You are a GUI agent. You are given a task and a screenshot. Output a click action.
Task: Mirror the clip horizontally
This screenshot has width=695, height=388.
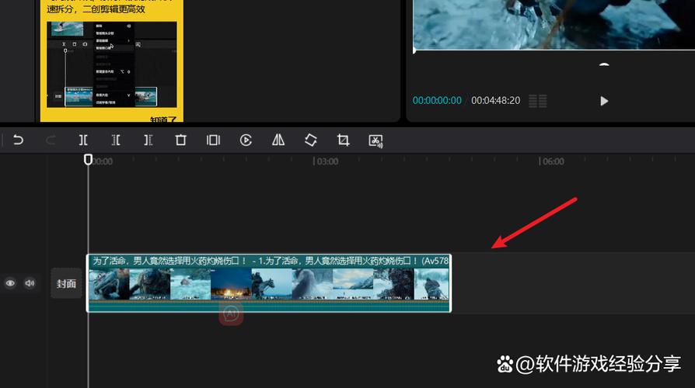point(278,140)
